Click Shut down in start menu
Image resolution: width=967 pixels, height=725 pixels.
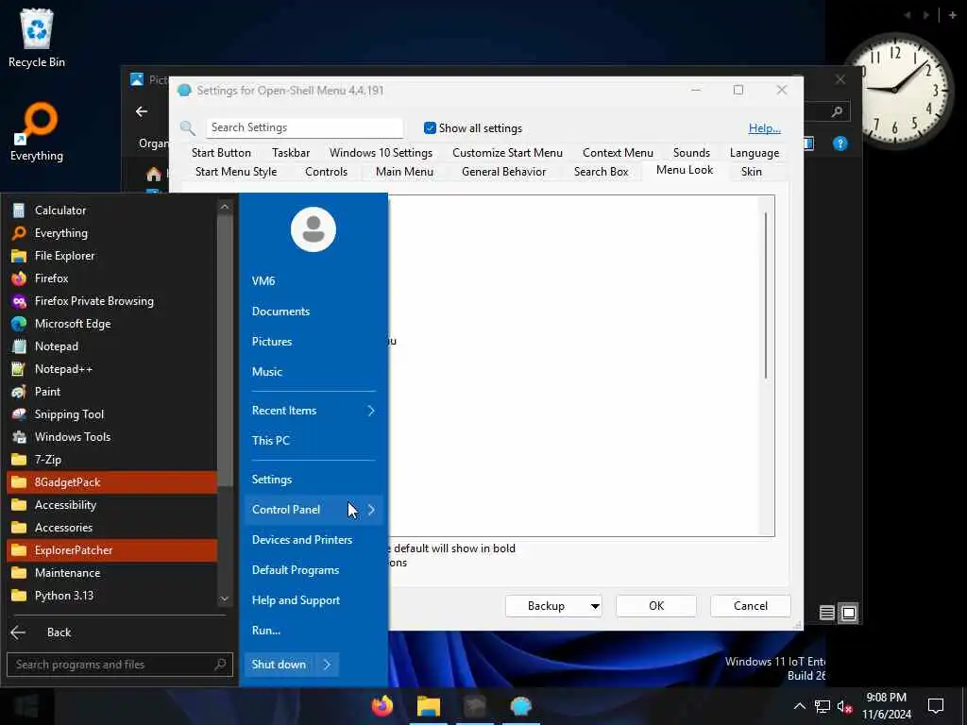tap(279, 665)
